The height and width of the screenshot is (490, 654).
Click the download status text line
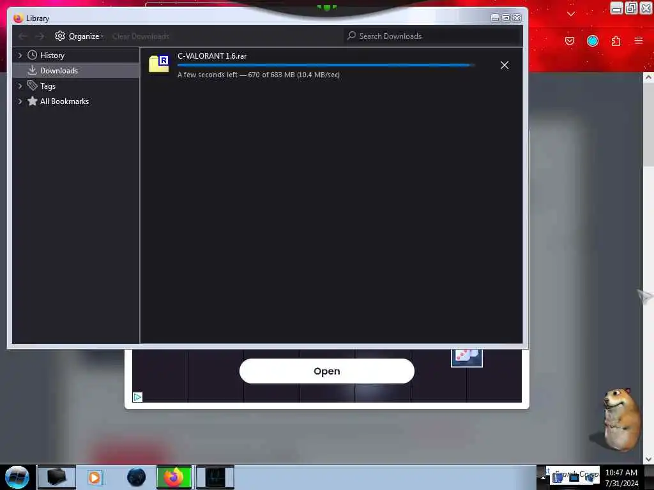coord(258,75)
